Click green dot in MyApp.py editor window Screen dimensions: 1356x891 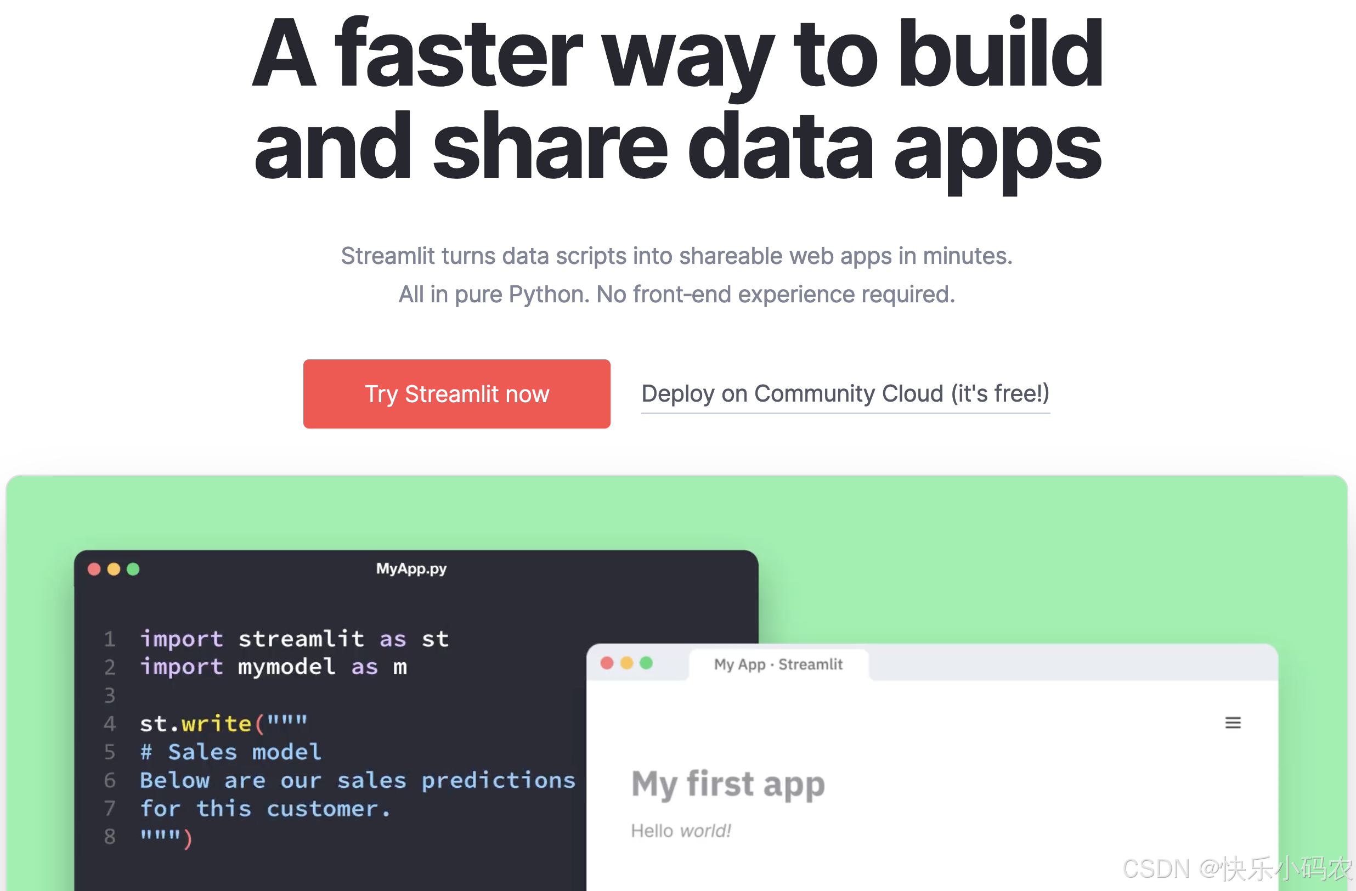133,569
